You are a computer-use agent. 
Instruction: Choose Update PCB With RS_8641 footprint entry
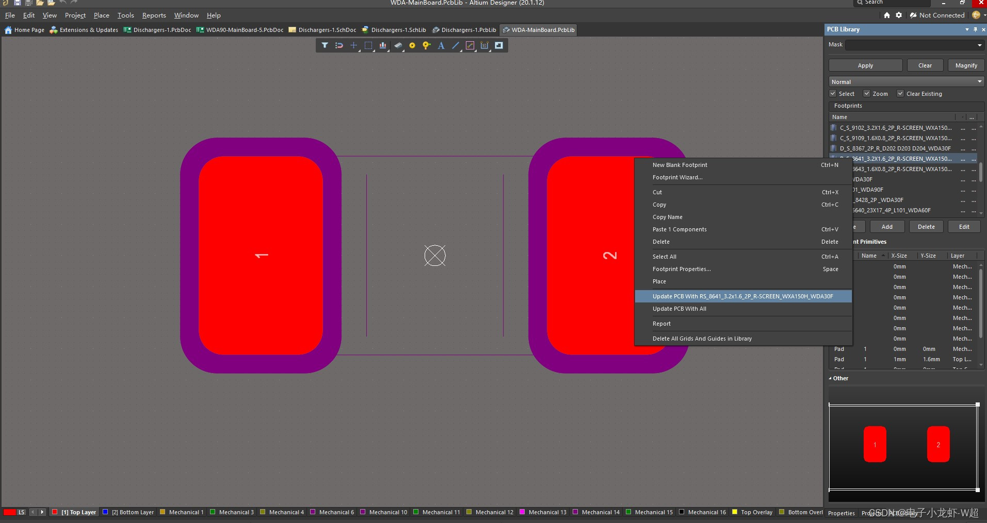click(743, 296)
